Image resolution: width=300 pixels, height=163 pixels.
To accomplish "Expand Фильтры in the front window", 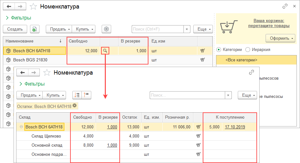I will pyautogui.click(x=32, y=84).
